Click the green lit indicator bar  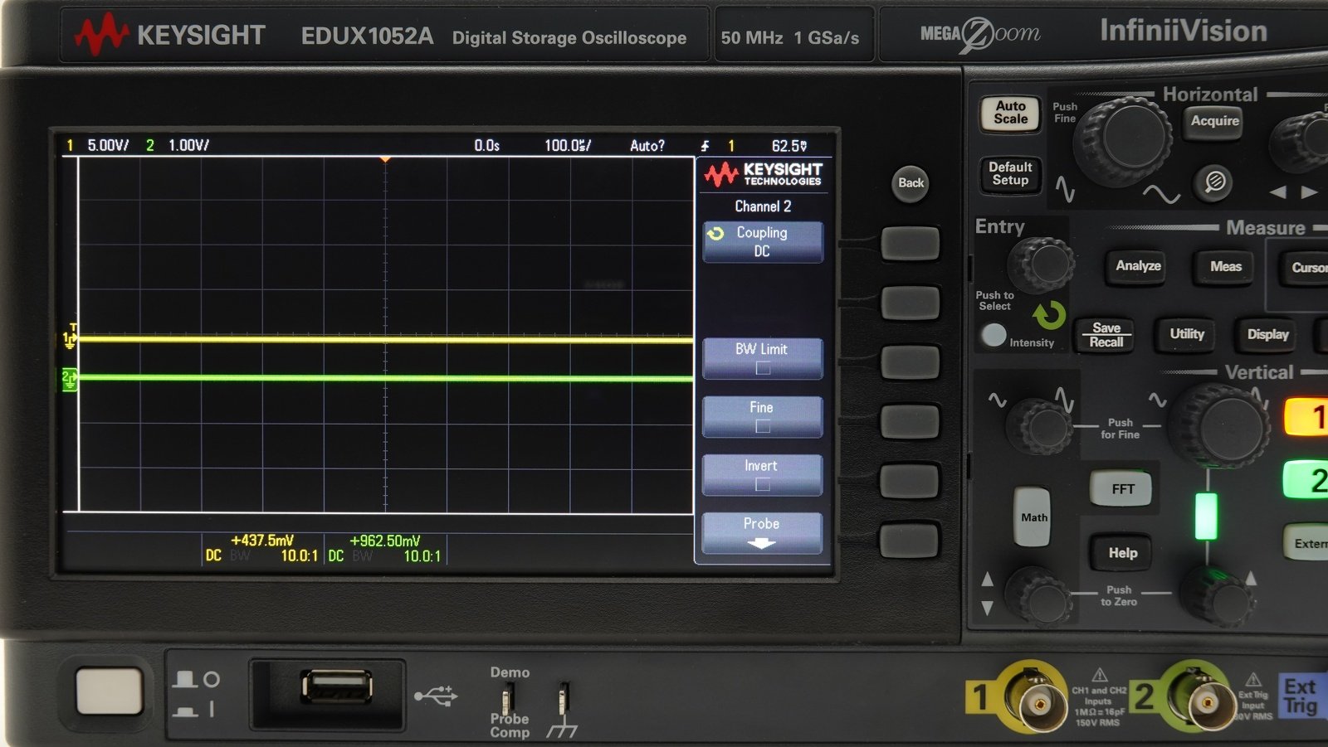pos(1205,516)
